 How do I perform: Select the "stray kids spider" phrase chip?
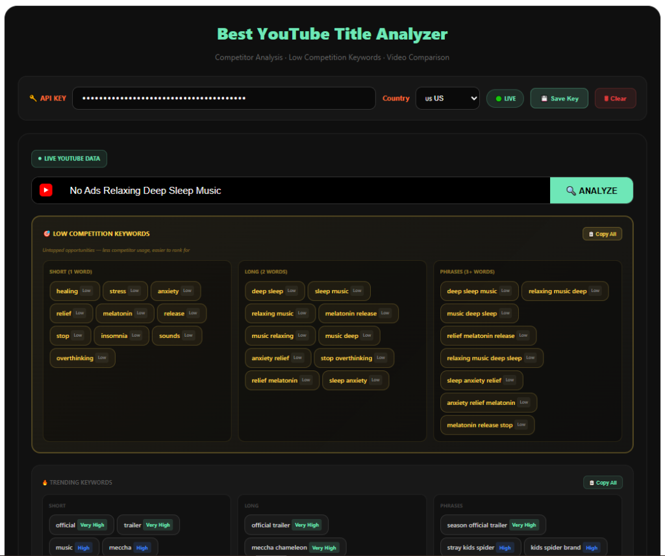[480, 548]
